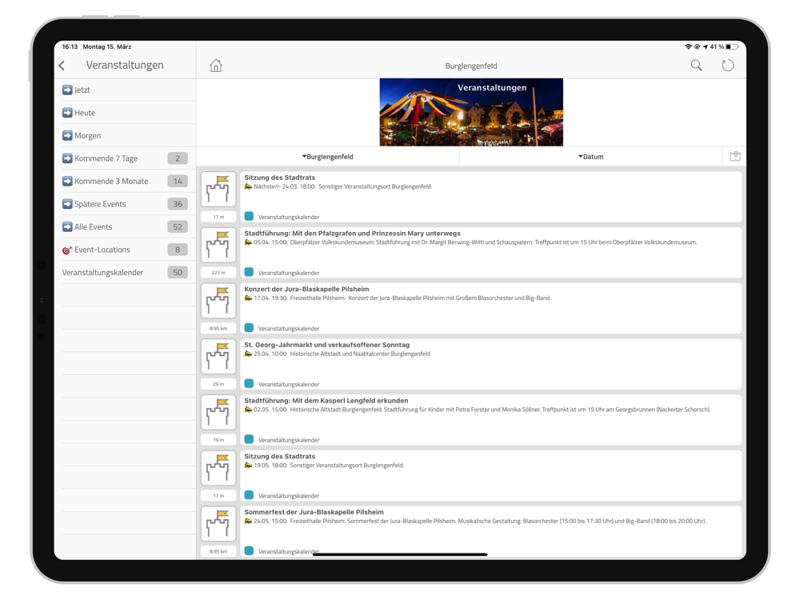The width and height of the screenshot is (800, 600).
Task: Click Stadtführung: Mit dem Kasperl Lengfeld erkunden
Action: coord(326,401)
